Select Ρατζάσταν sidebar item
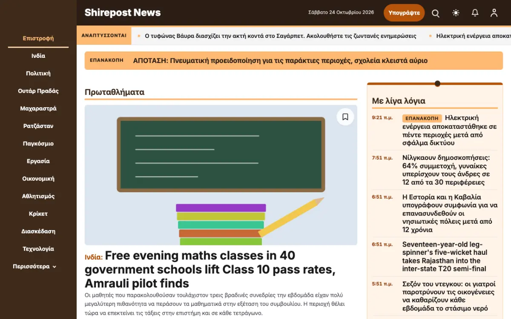Viewport: 511px width, 319px height. [38, 126]
